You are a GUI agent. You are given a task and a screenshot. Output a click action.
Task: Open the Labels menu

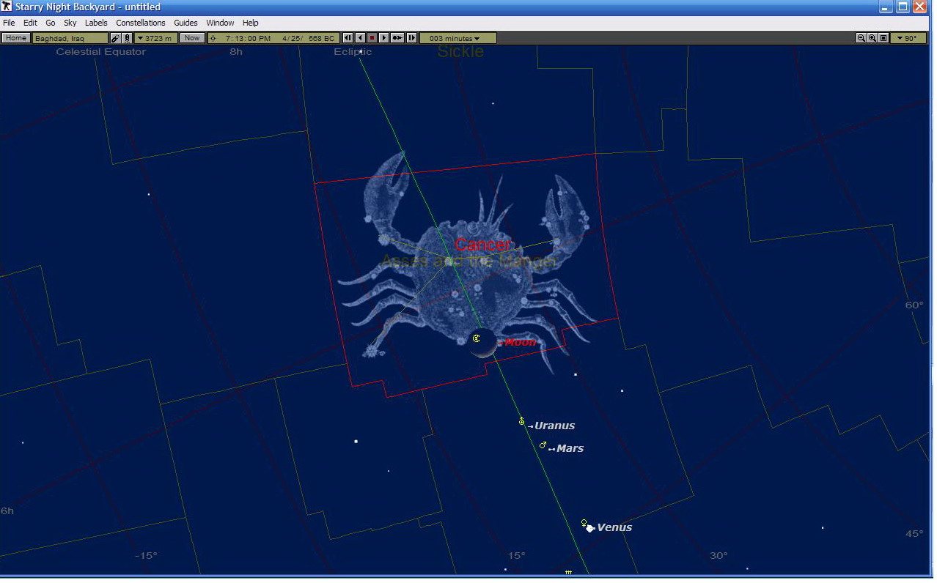click(96, 23)
